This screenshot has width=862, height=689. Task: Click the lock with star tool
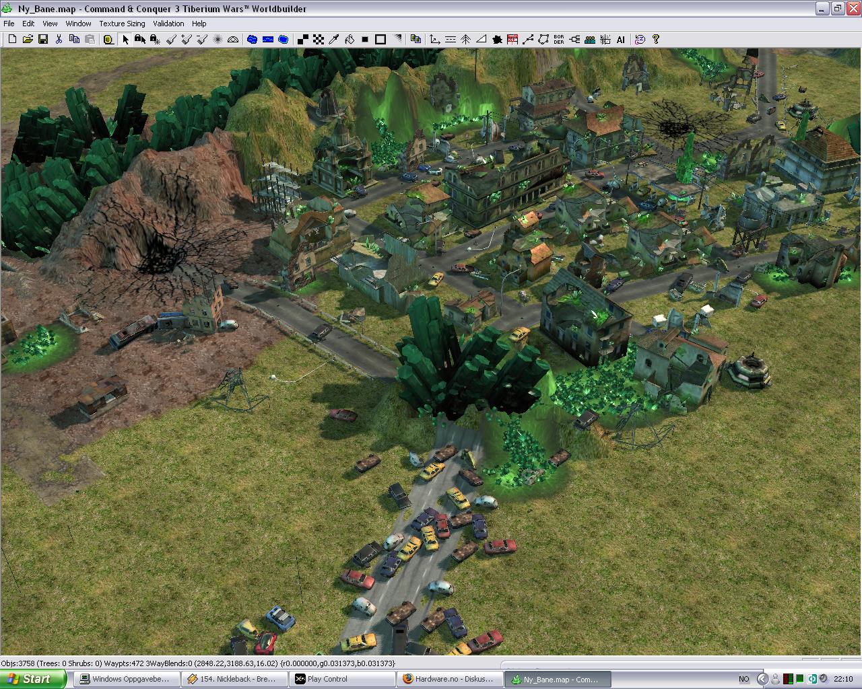pyautogui.click(x=155, y=39)
